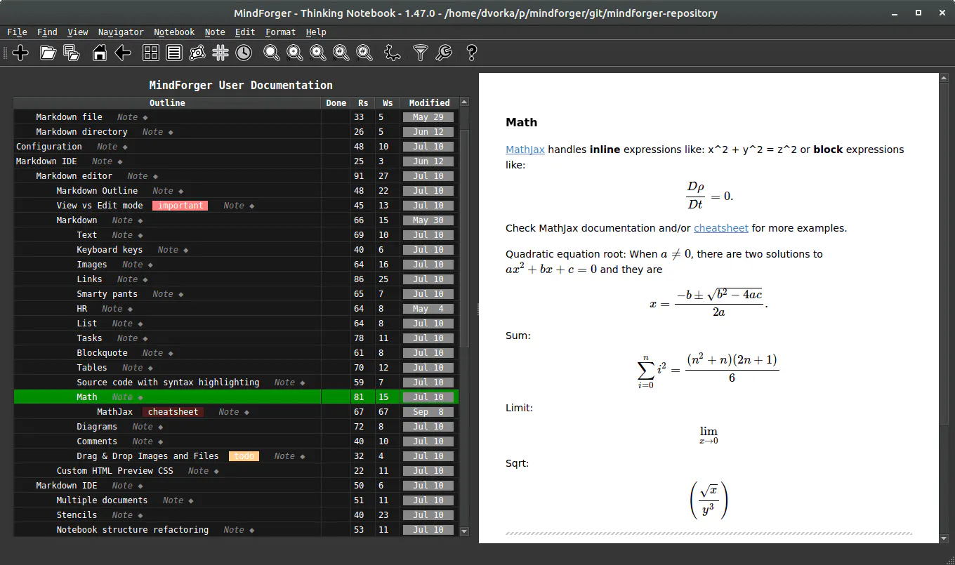Open the home view icon
955x565 pixels.
pyautogui.click(x=100, y=53)
